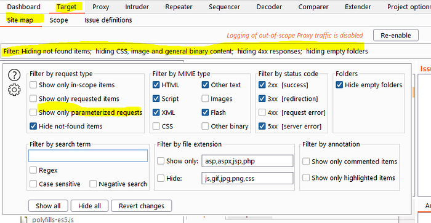Select the Issue definitions sub-tab
This screenshot has height=223, width=431.
[x=108, y=20]
